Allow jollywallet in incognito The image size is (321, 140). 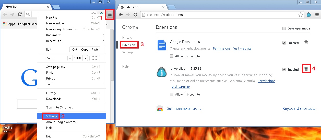coord(172,95)
